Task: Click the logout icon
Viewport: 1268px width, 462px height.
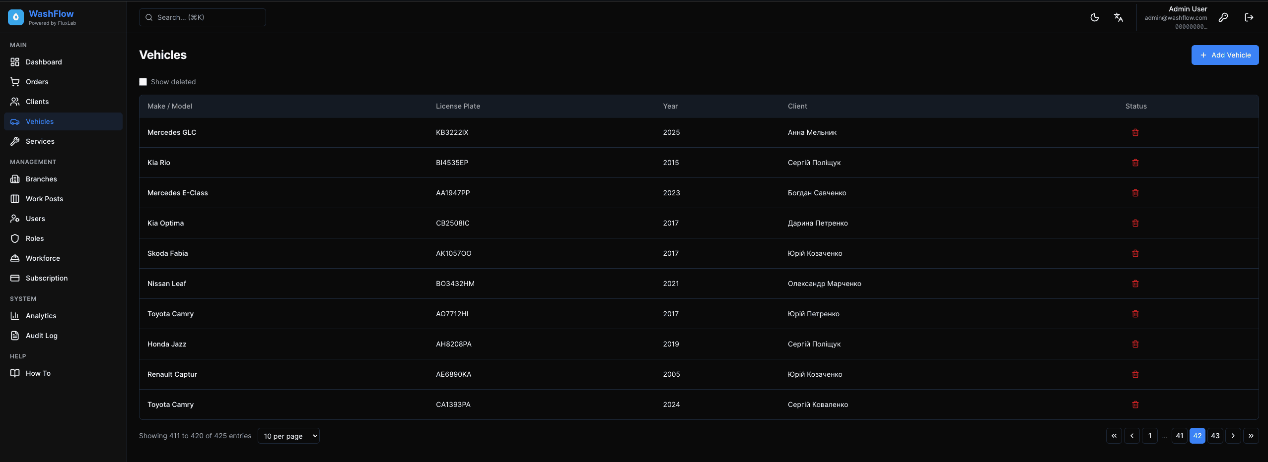Action: (x=1249, y=17)
